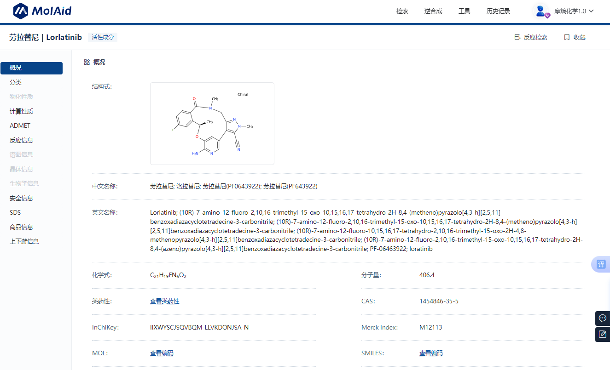Open the 工具 menu
The width and height of the screenshot is (610, 370).
pyautogui.click(x=464, y=11)
